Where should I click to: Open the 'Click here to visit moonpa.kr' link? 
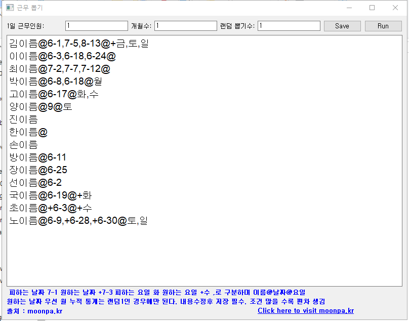(x=306, y=310)
